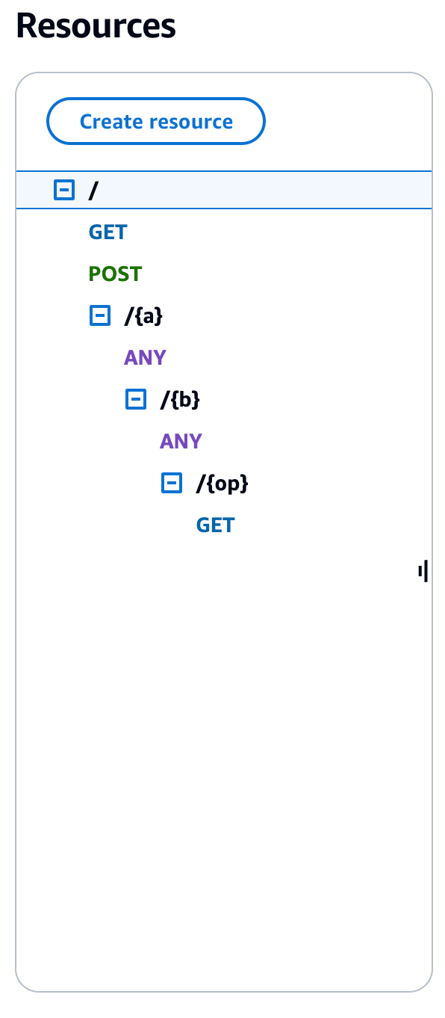
Task: Select the GET method under /{op}
Action: [215, 525]
